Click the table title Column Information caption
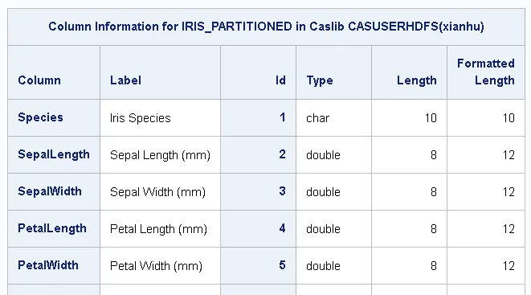This screenshot has width=531, height=295. [266, 27]
